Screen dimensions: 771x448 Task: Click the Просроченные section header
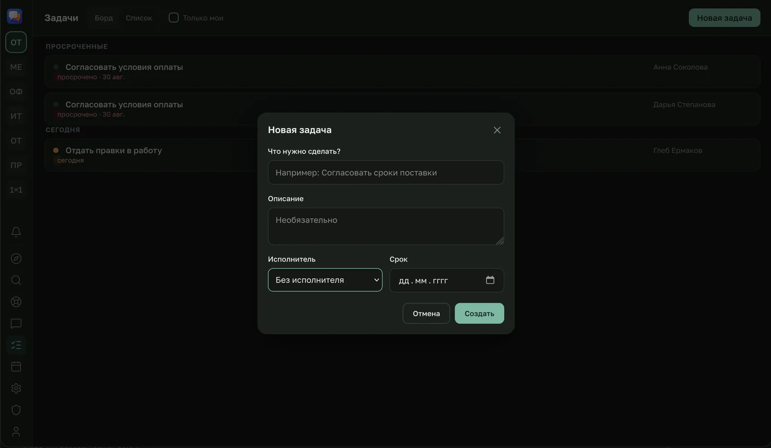point(77,46)
